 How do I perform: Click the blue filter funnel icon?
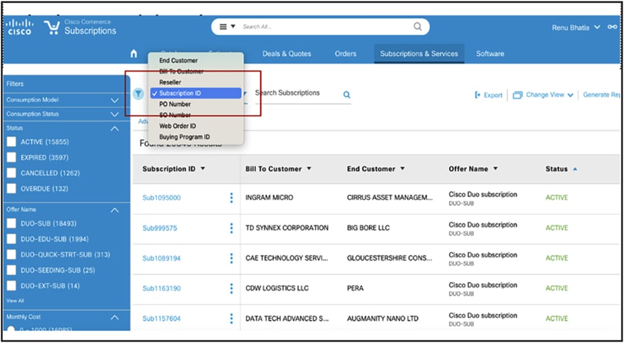pos(138,94)
